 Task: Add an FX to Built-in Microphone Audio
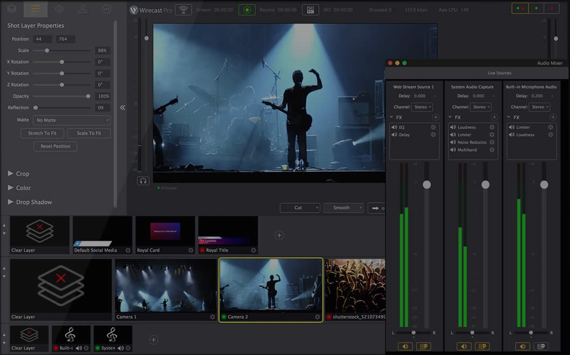coord(553,117)
